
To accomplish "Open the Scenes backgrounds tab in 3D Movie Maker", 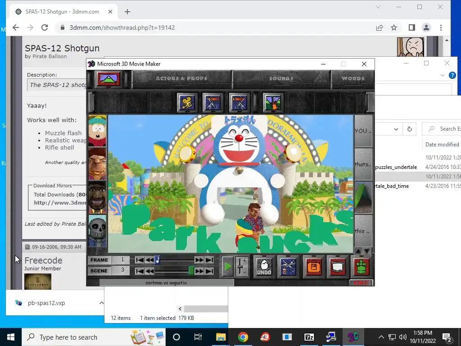I will click(109, 79).
